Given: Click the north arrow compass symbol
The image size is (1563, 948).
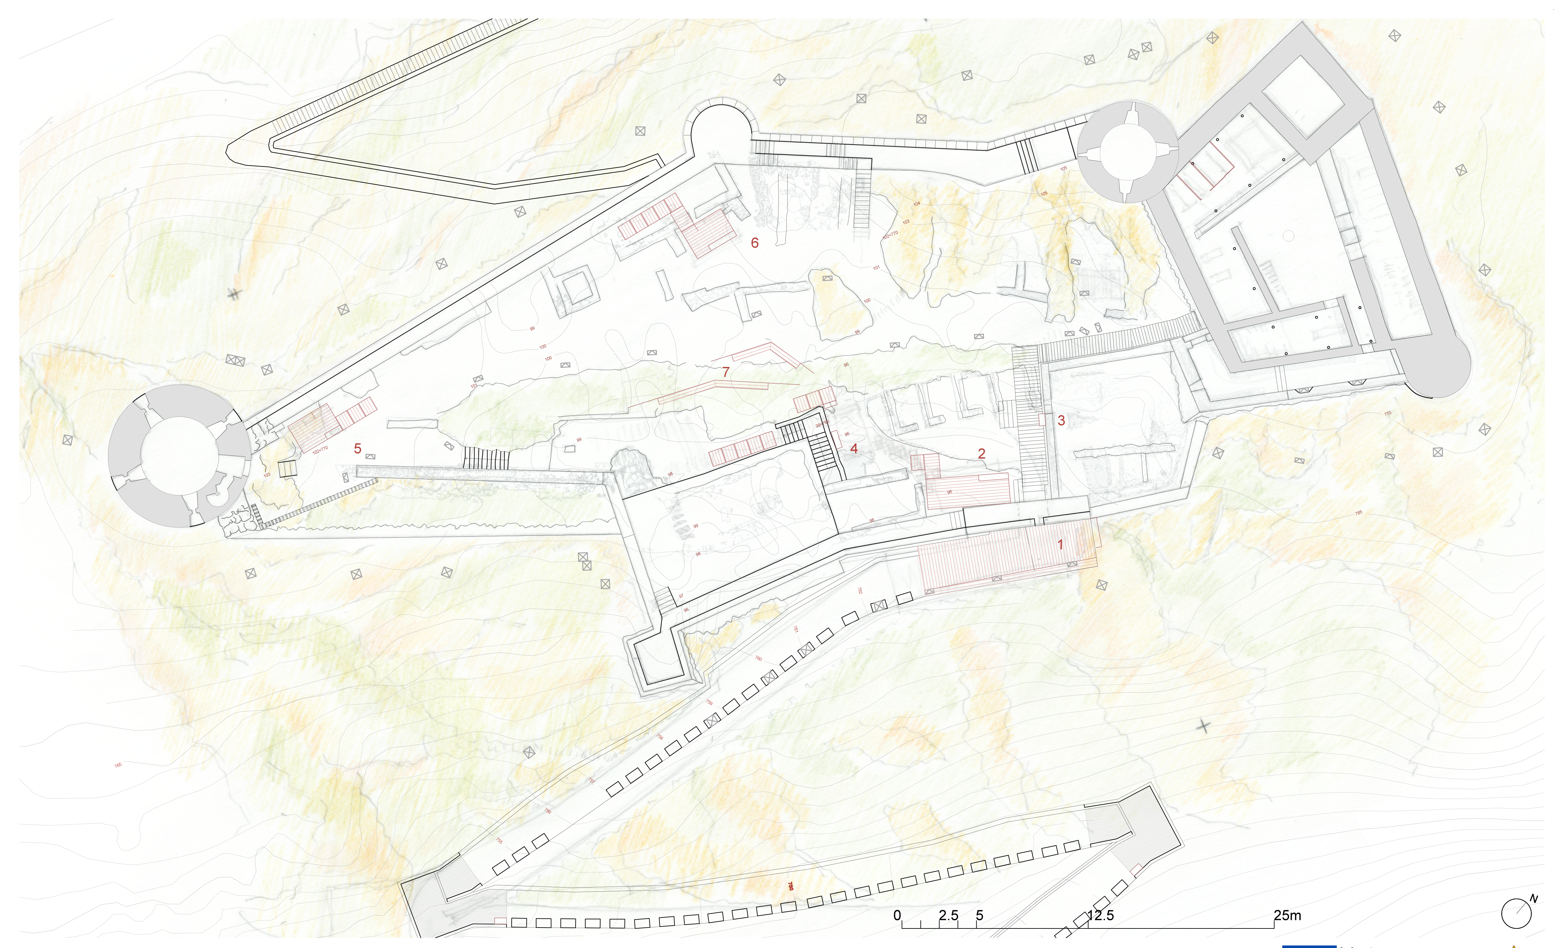Looking at the screenshot, I should tap(1517, 914).
